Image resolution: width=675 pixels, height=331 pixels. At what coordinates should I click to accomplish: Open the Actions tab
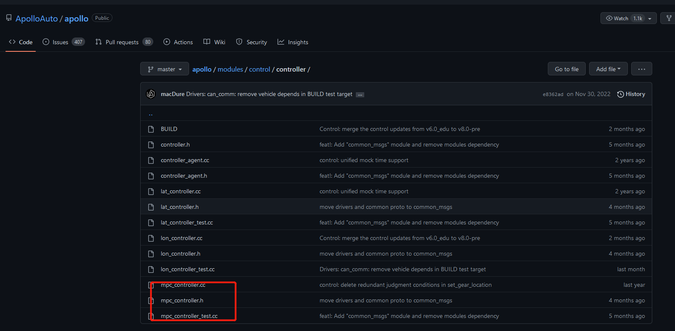coord(178,42)
